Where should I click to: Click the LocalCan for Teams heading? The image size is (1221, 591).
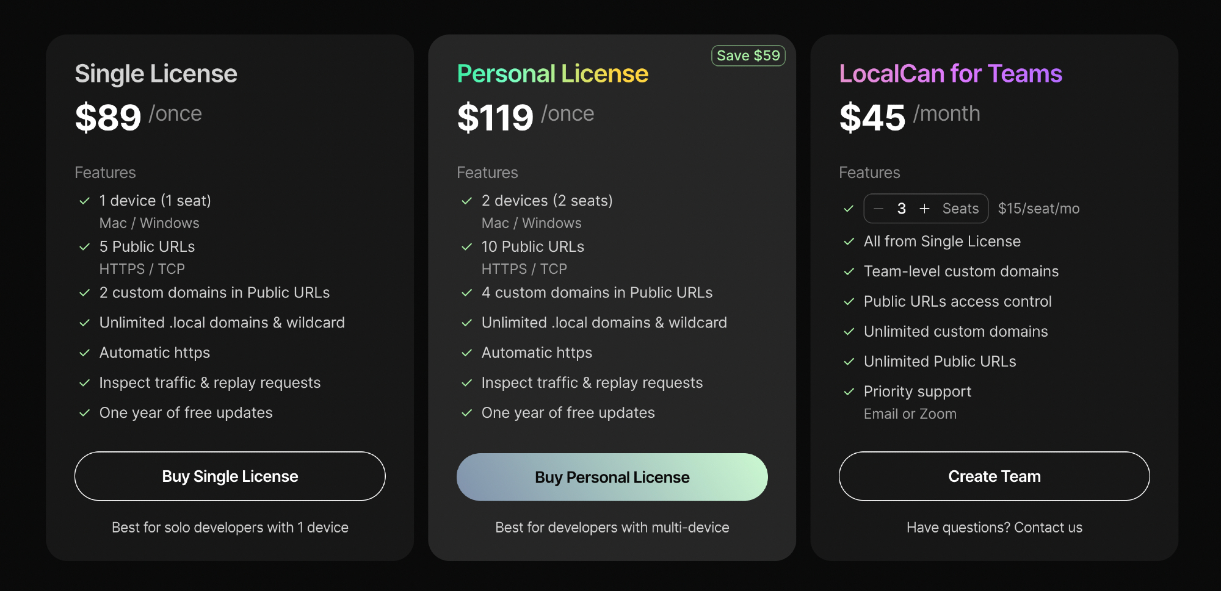coord(951,74)
